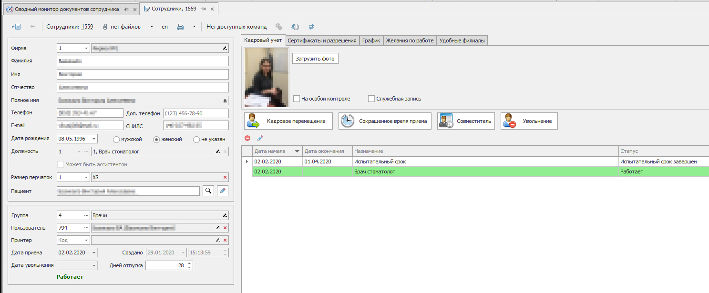Enable the На особом контроле checkbox
This screenshot has width=709, height=293.
click(297, 99)
